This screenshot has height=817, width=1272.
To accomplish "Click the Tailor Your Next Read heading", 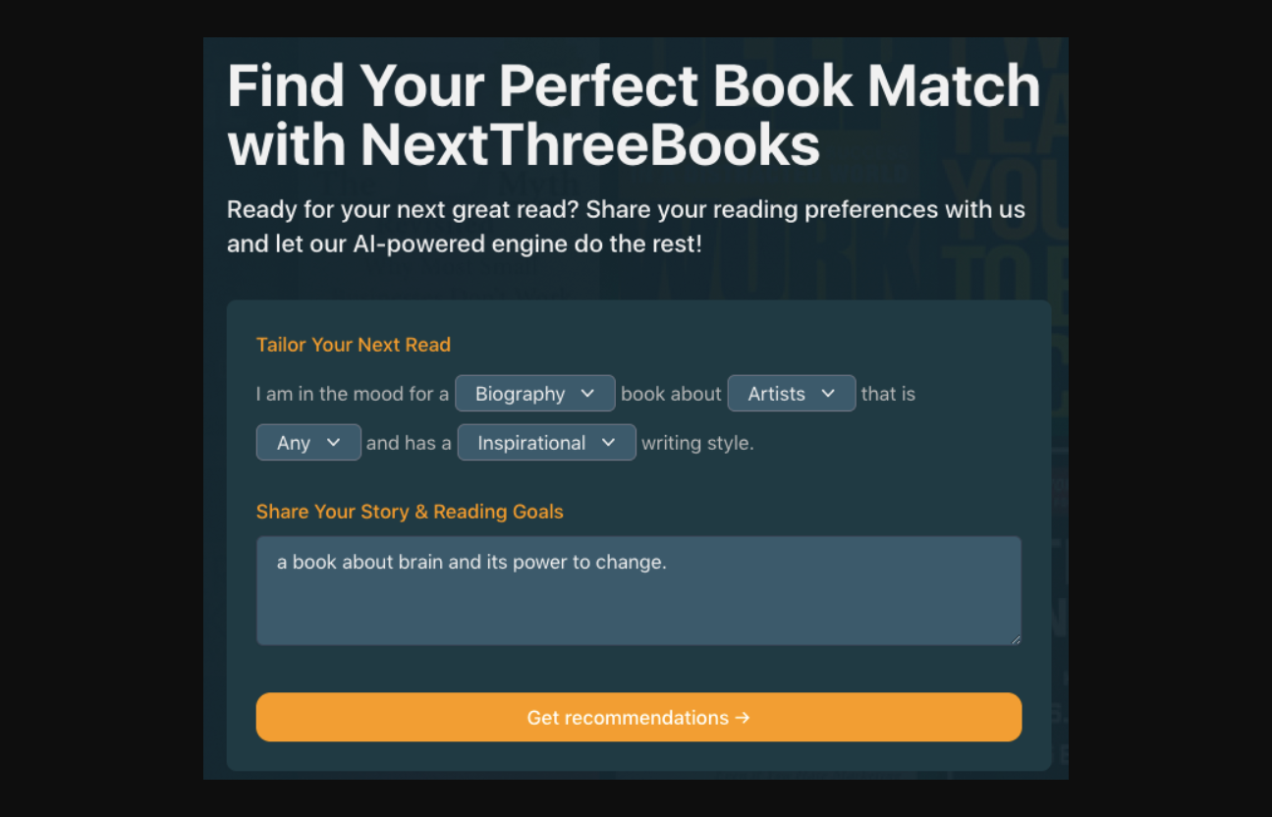I will 354,345.
